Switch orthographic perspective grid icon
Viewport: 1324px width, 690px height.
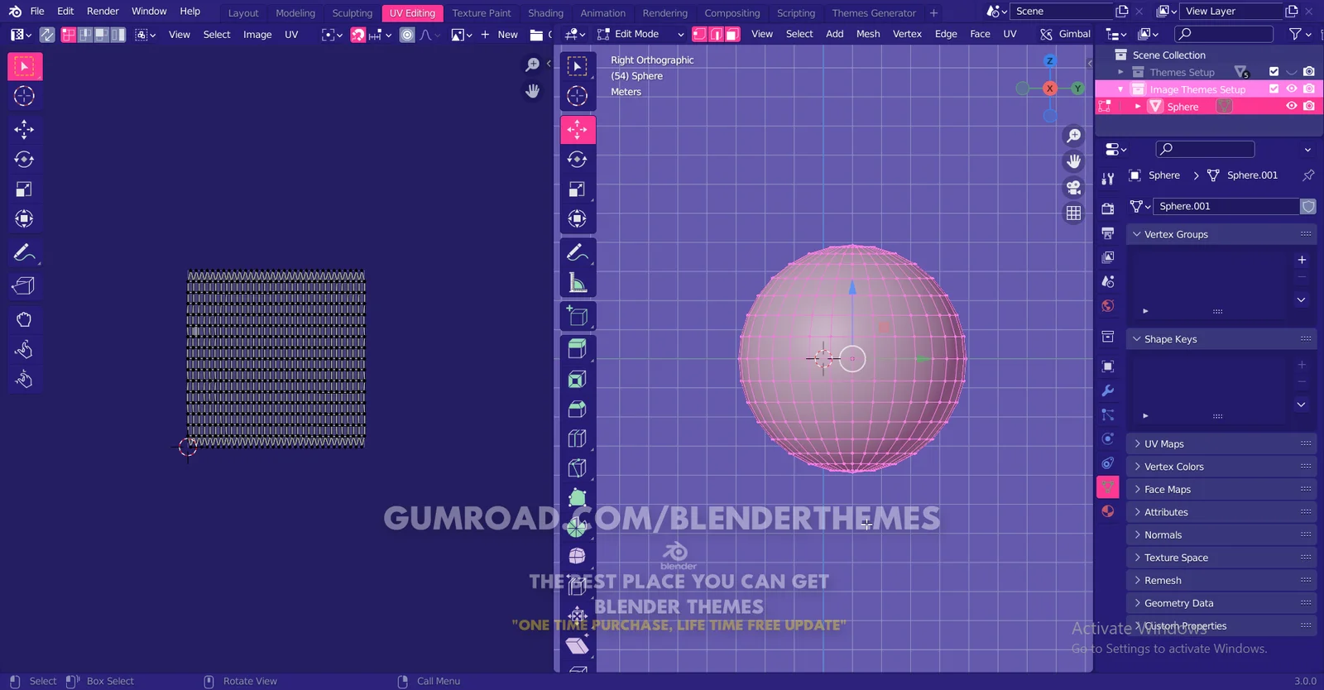1073,213
